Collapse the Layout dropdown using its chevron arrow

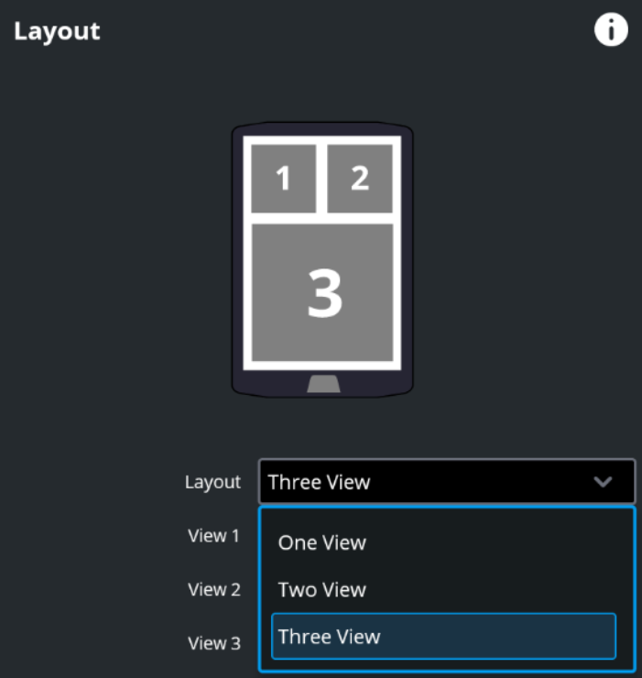point(603,482)
